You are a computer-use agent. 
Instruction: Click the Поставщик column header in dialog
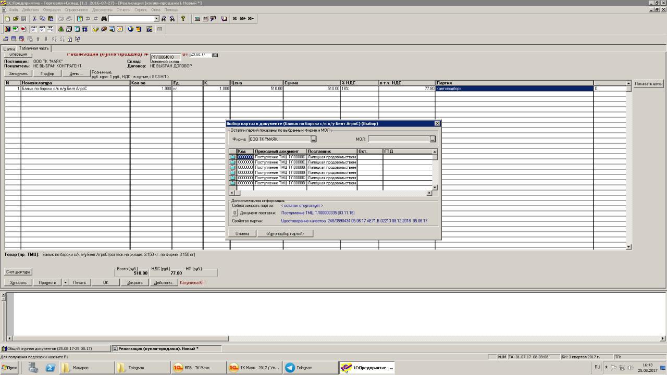[332, 151]
